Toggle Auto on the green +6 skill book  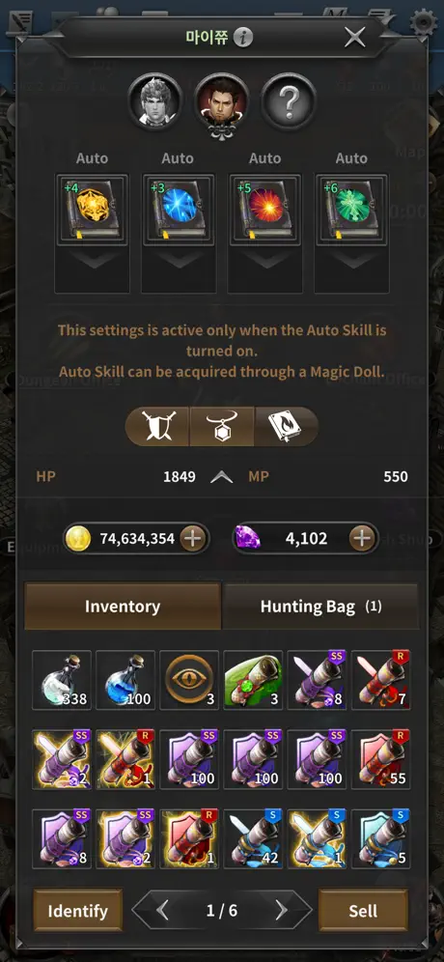click(351, 158)
